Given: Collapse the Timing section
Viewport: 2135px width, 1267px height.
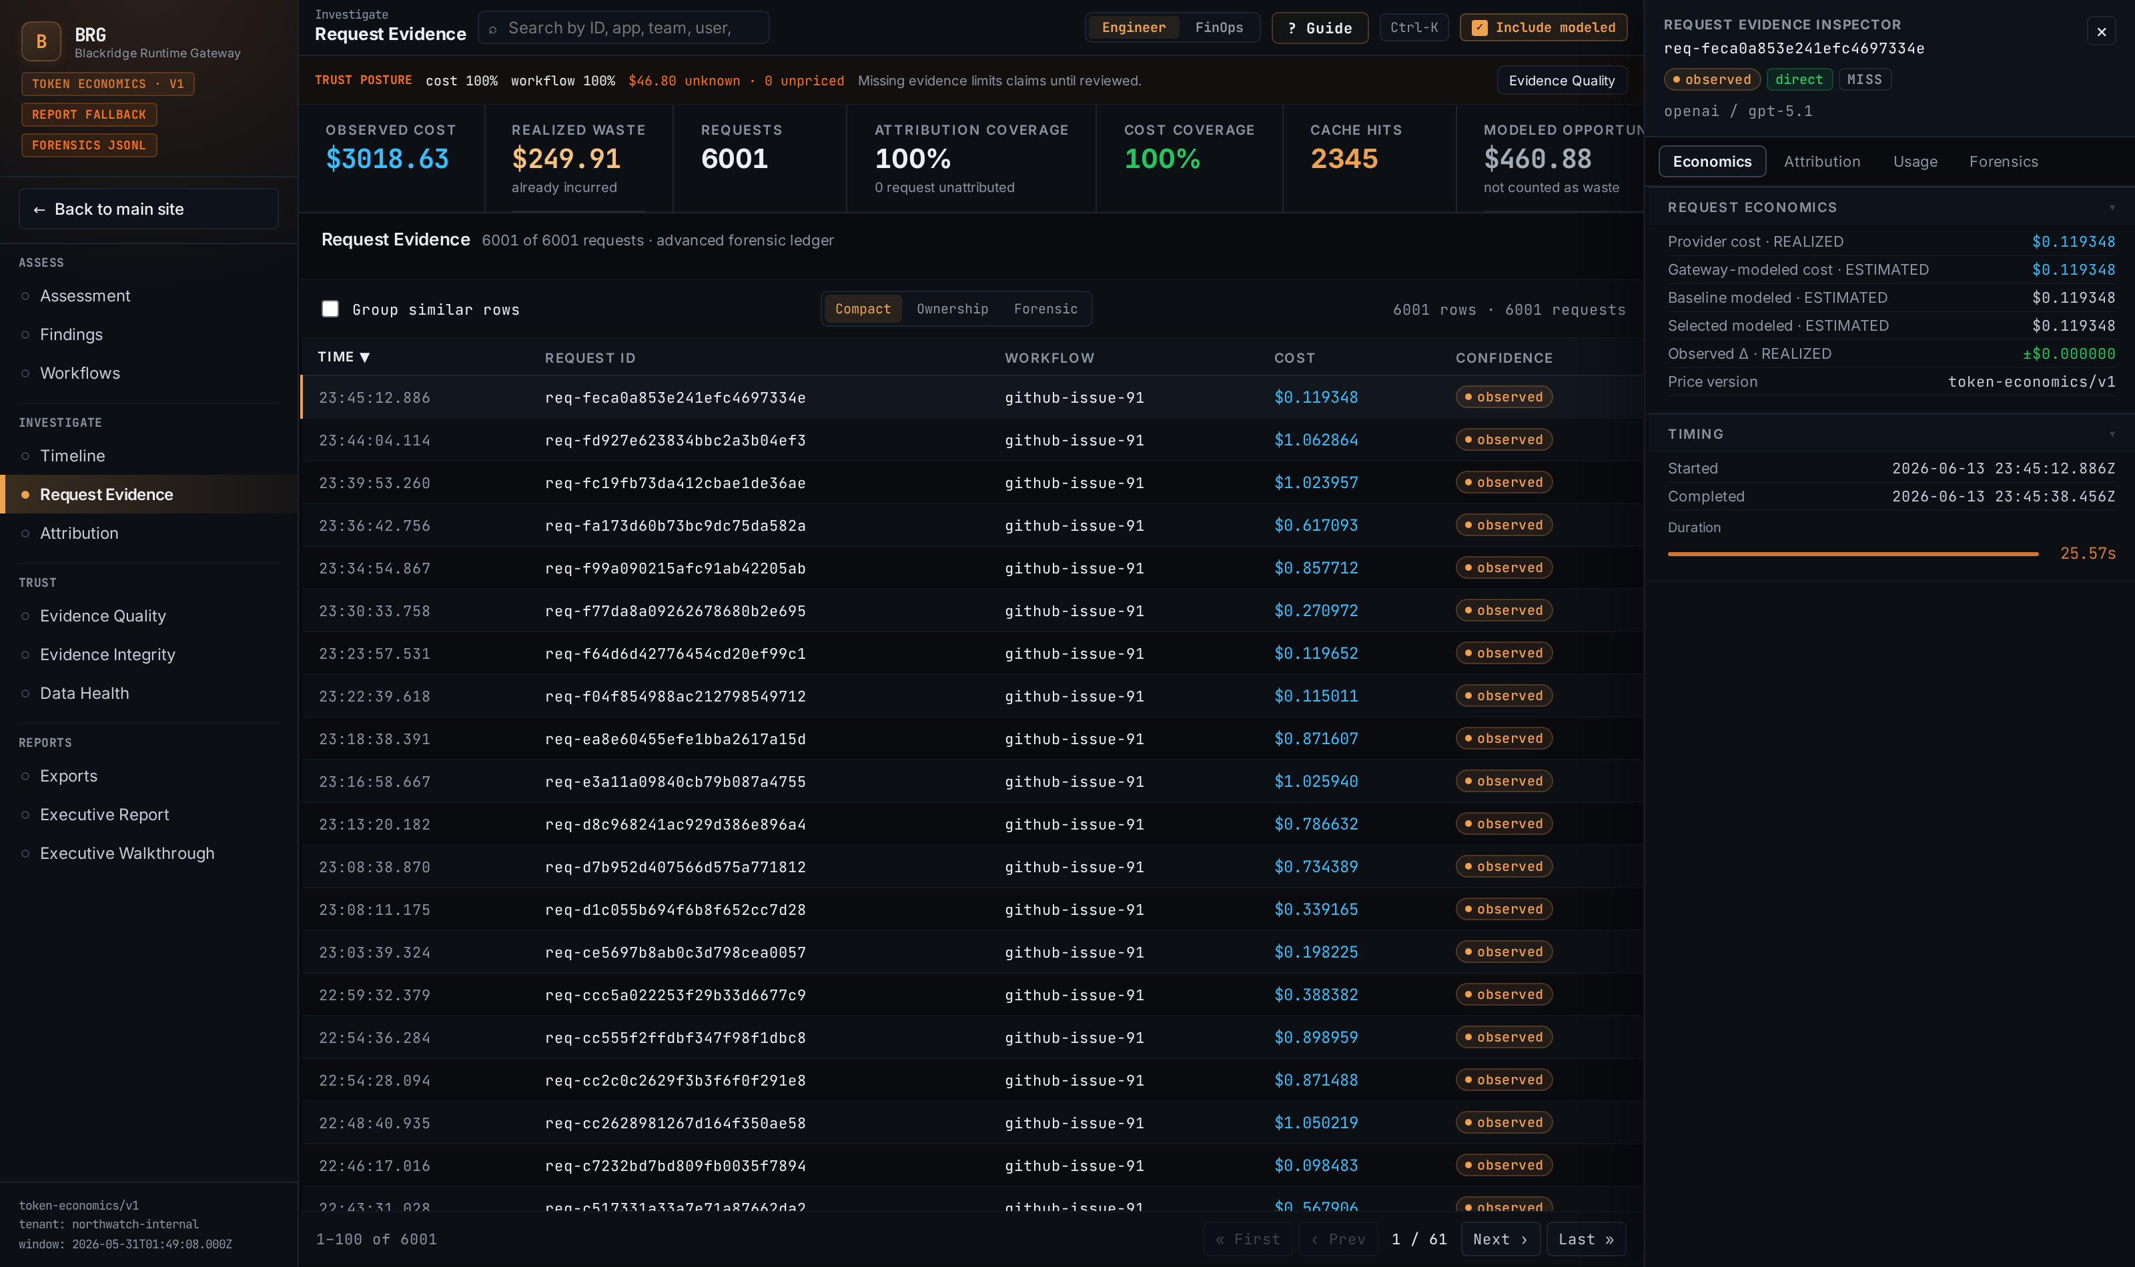Looking at the screenshot, I should [2112, 433].
